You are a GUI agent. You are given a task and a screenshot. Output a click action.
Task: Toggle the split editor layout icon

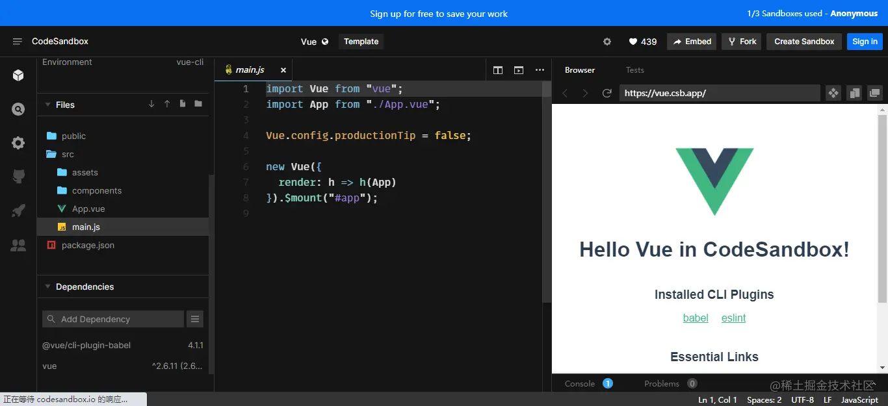click(x=498, y=70)
